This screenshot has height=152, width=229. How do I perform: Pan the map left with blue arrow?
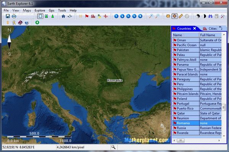pos(116,16)
